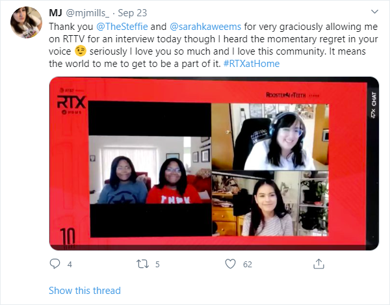This screenshot has width=390, height=305.
Task: Open the share tweet icon
Action: click(x=318, y=263)
